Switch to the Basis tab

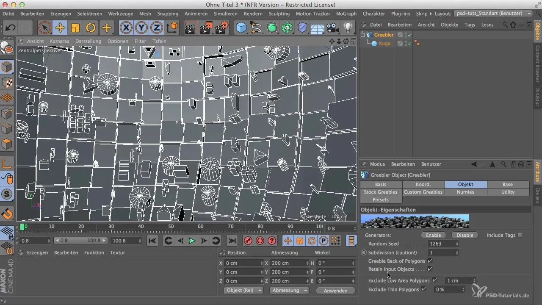[x=381, y=184]
